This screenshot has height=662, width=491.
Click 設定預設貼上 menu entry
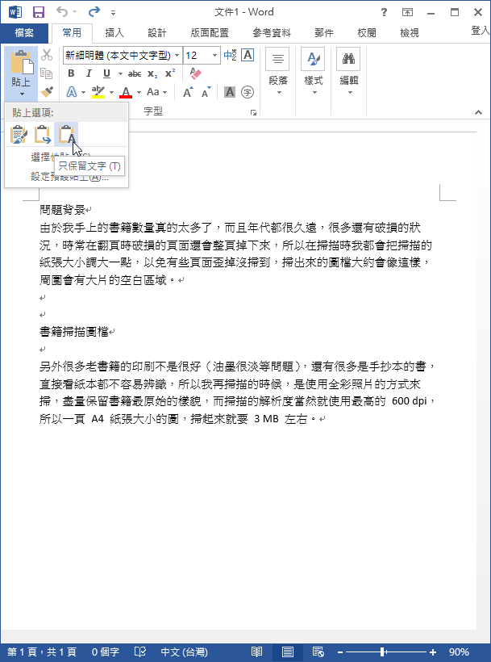click(x=67, y=177)
